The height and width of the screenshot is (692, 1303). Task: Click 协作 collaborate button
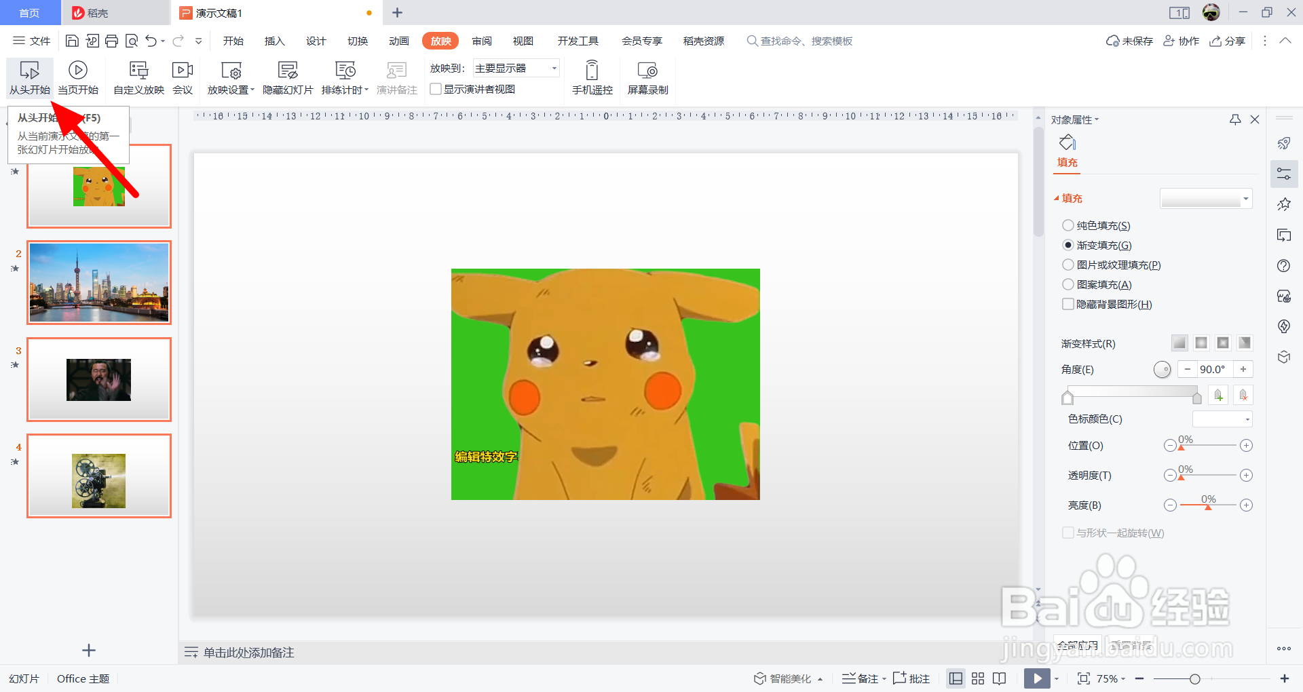point(1182,41)
